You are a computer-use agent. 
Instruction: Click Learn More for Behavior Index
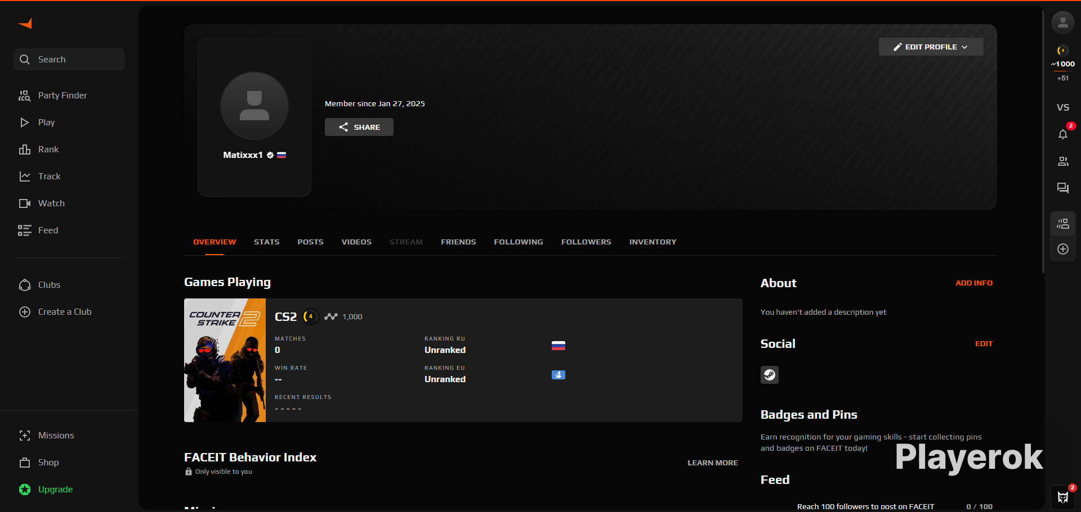click(712, 463)
